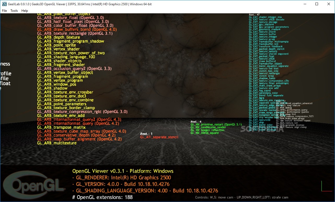The height and width of the screenshot is (202, 335).
Task: Click GL_ARB_conservative_depth (OpenGL 4.2)
Action: click(76, 135)
